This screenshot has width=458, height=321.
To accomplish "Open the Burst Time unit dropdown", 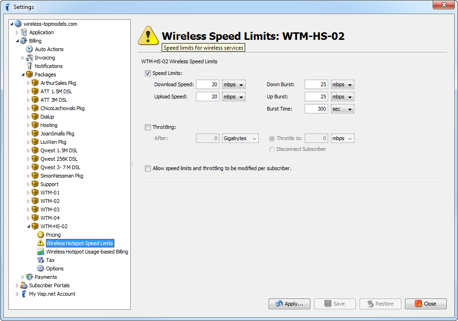I will 342,109.
